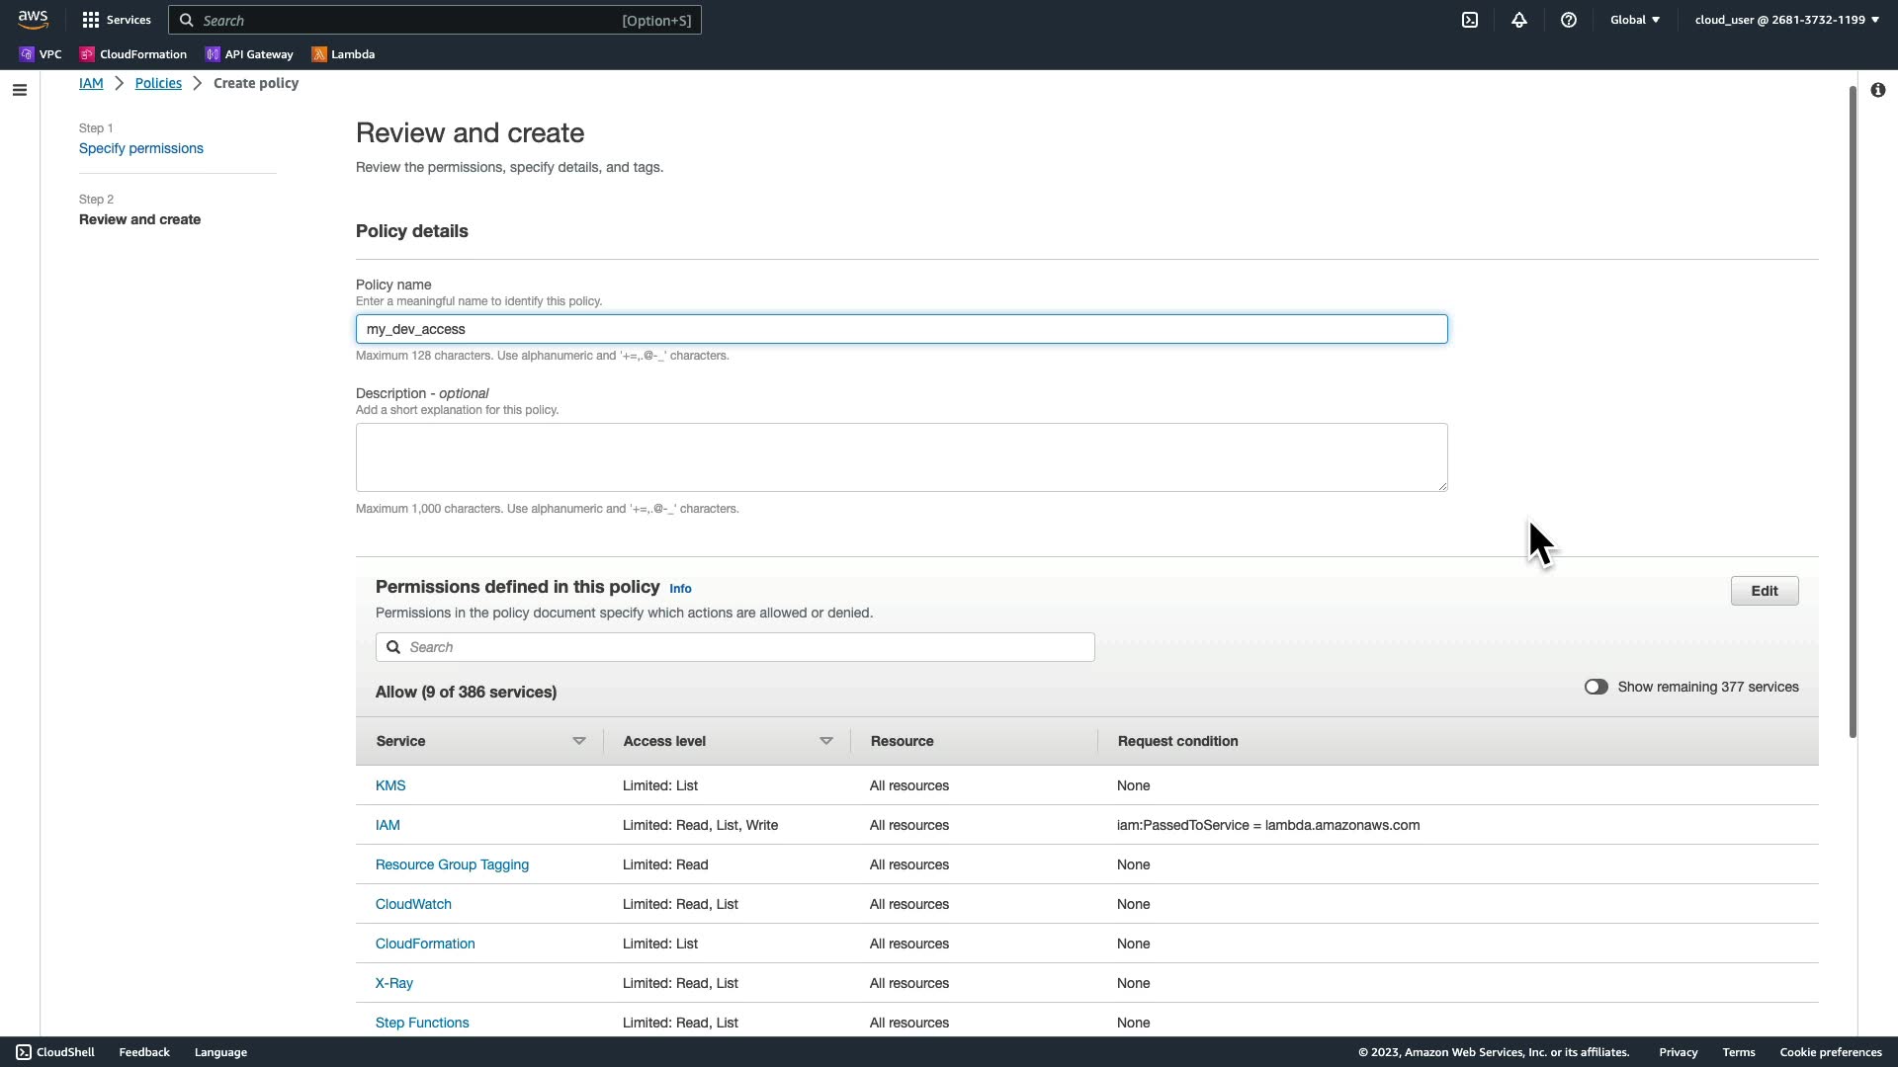This screenshot has width=1898, height=1067.
Task: Sort by the Access level column arrow
Action: point(826,741)
